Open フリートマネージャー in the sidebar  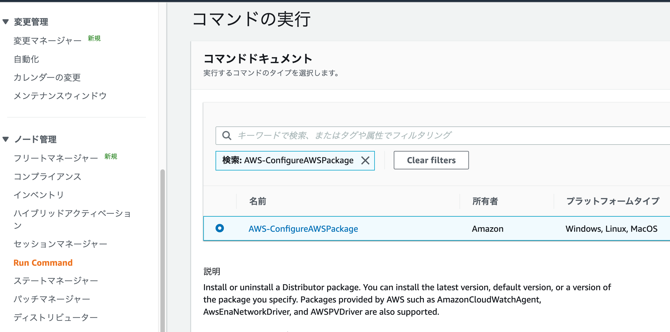[x=56, y=158]
